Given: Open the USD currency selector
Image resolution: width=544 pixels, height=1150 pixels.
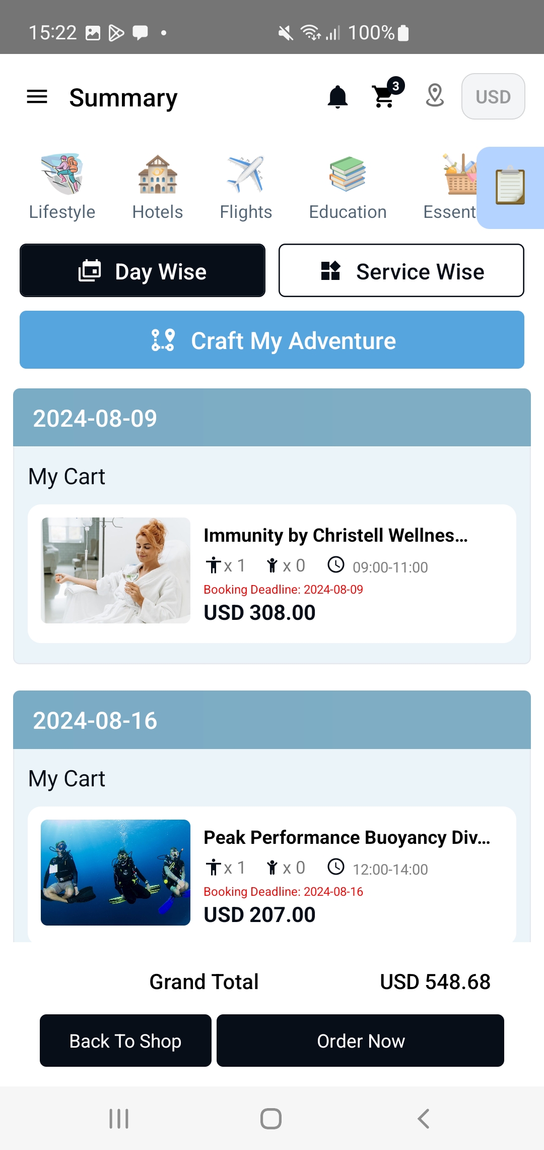Looking at the screenshot, I should (493, 96).
